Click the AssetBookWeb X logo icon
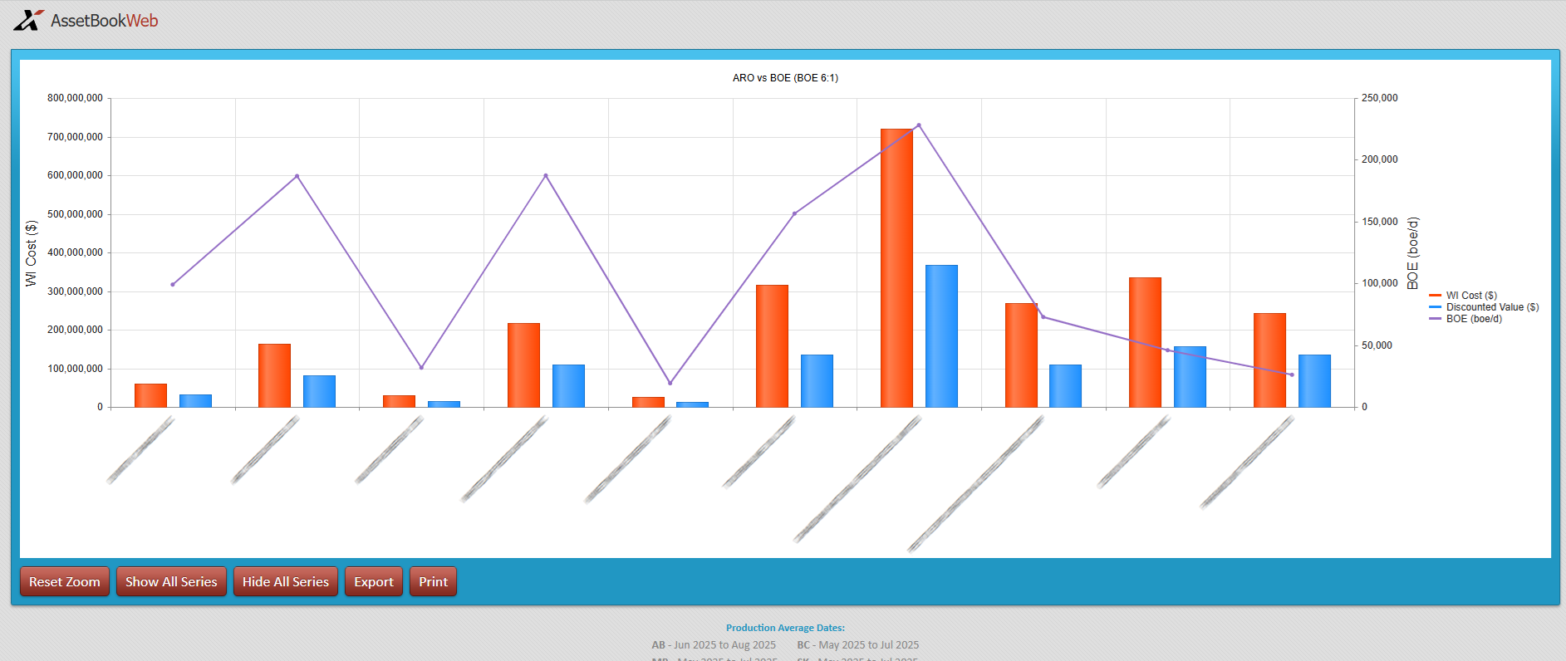Viewport: 1566px width, 661px height. click(x=27, y=20)
